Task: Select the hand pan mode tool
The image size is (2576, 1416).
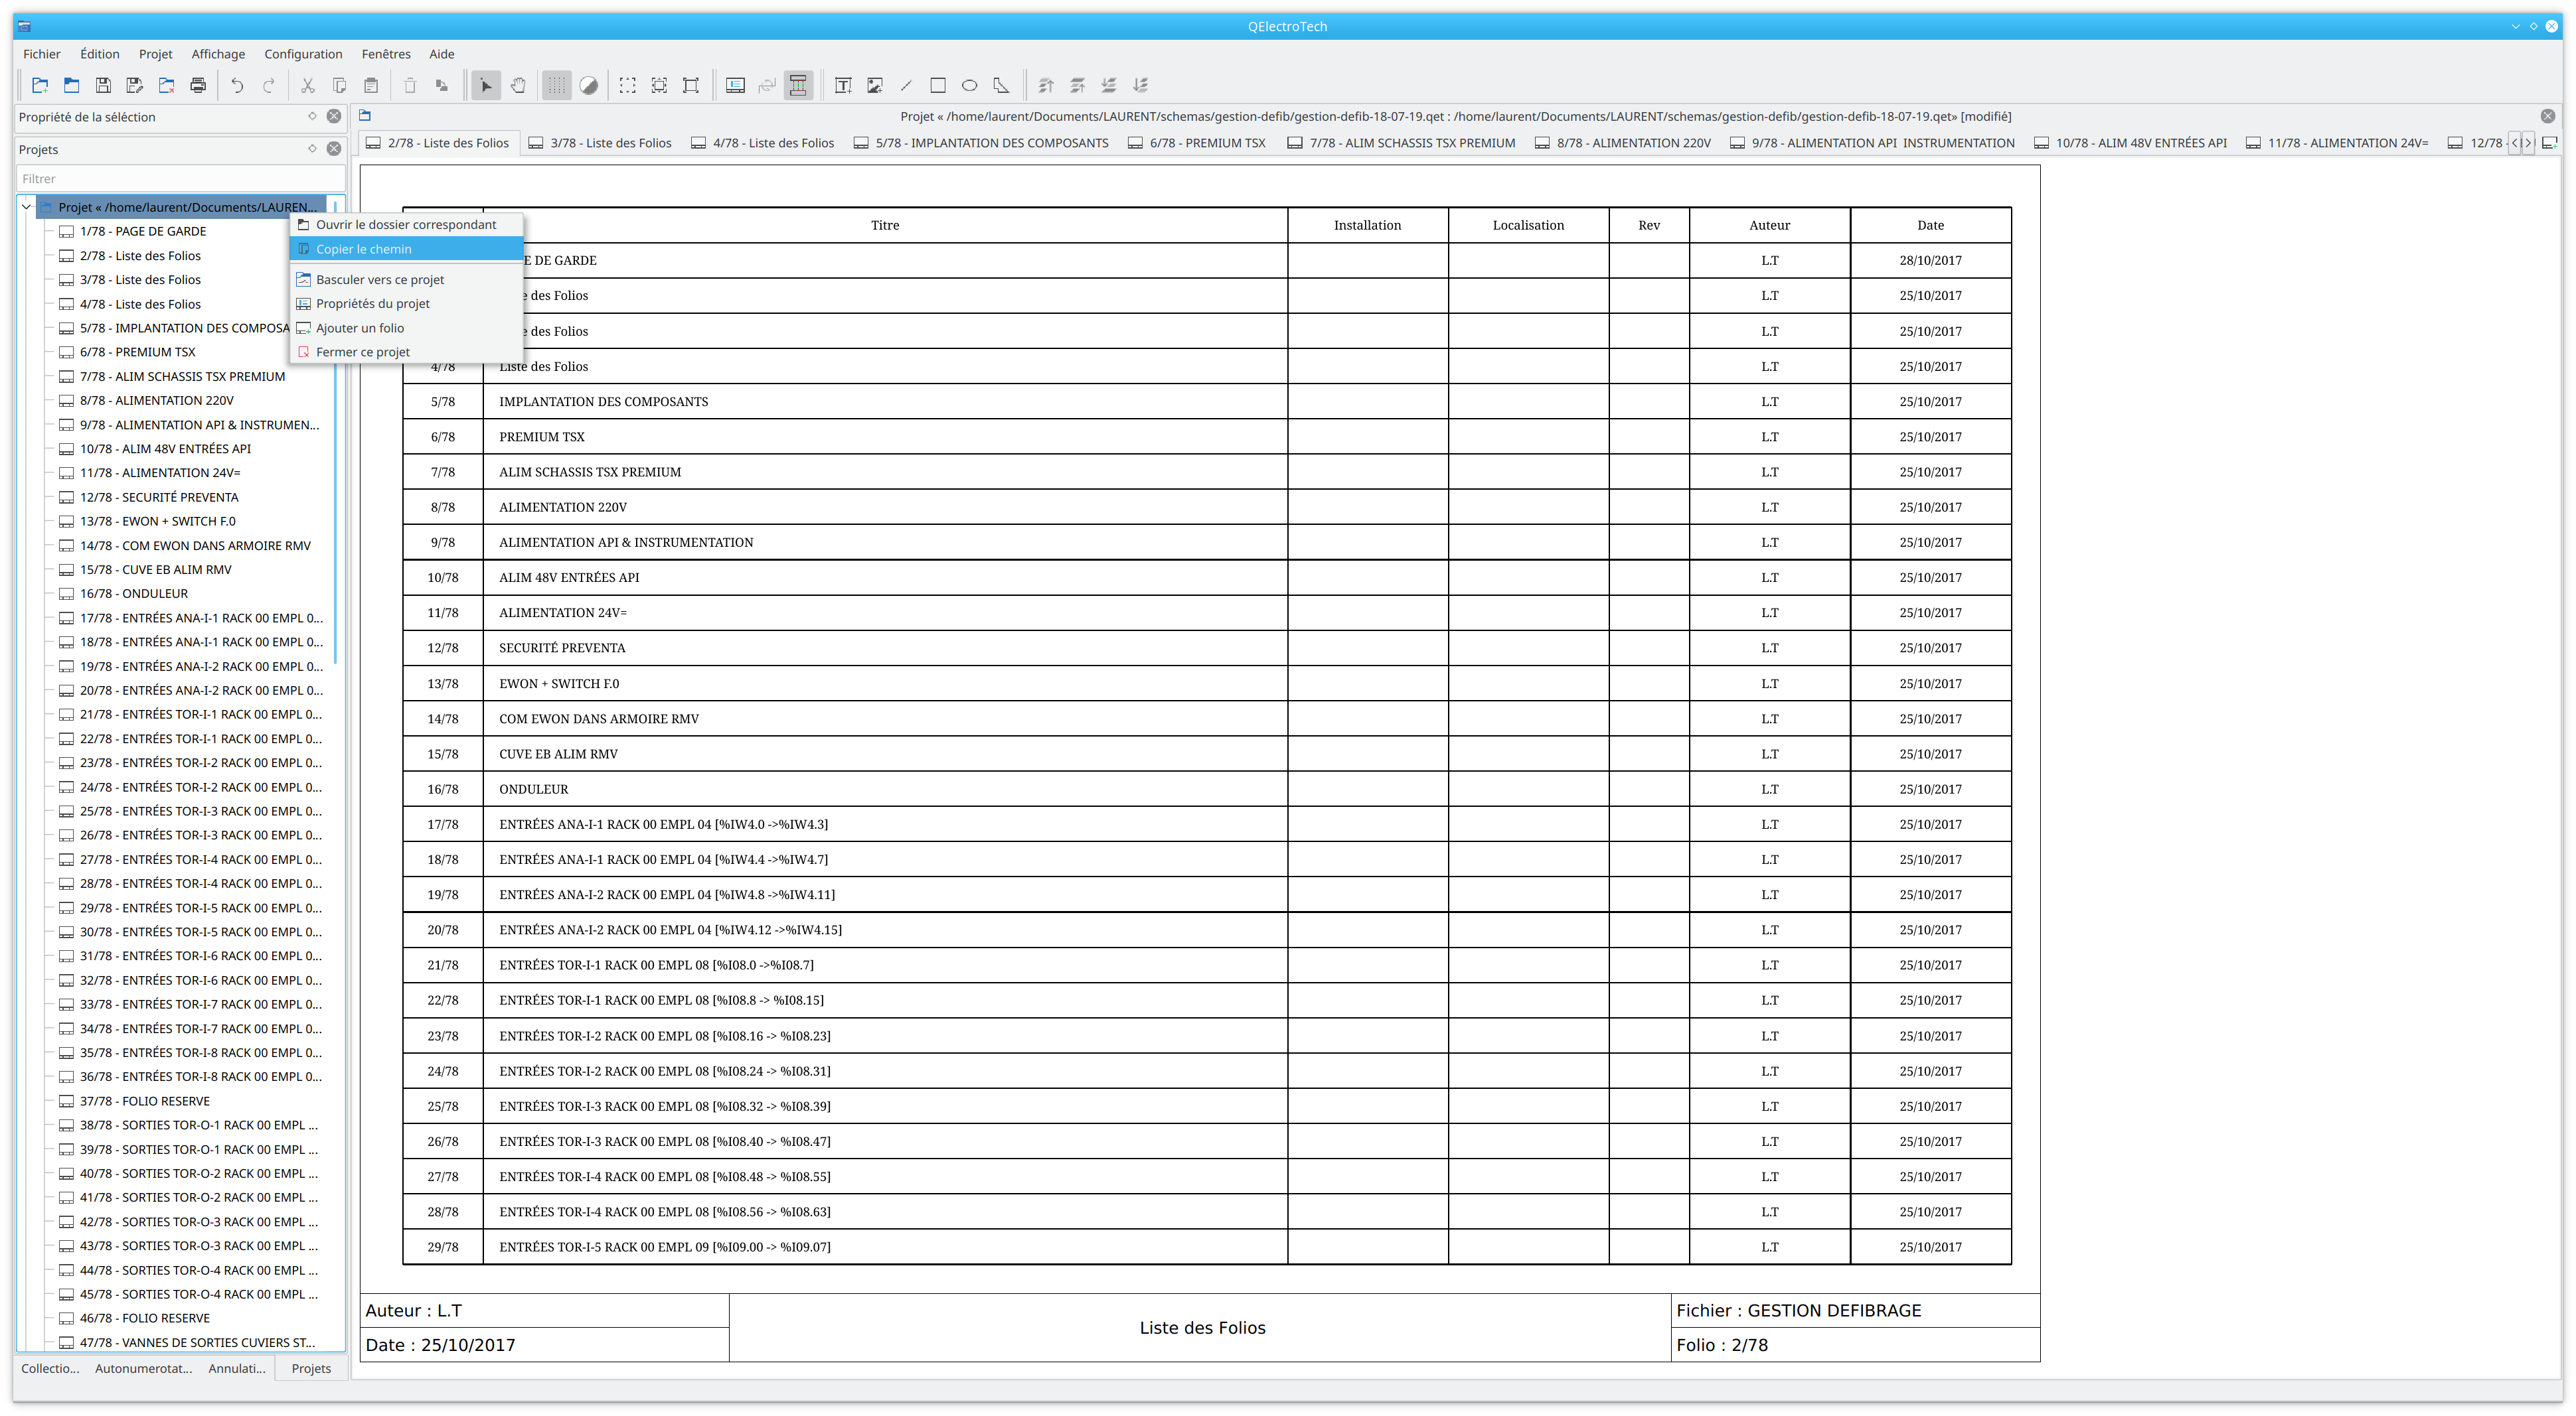Action: (518, 86)
